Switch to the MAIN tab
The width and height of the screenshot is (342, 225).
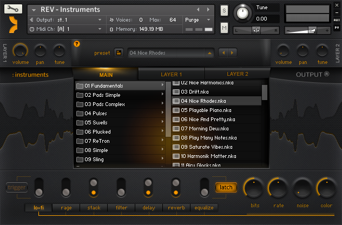(106, 74)
